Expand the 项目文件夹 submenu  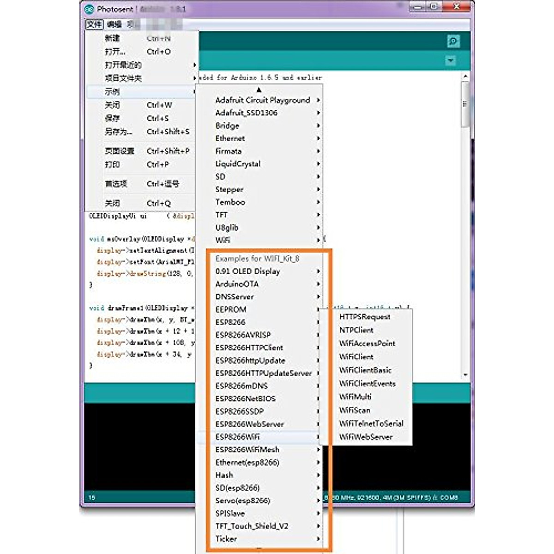[x=123, y=78]
